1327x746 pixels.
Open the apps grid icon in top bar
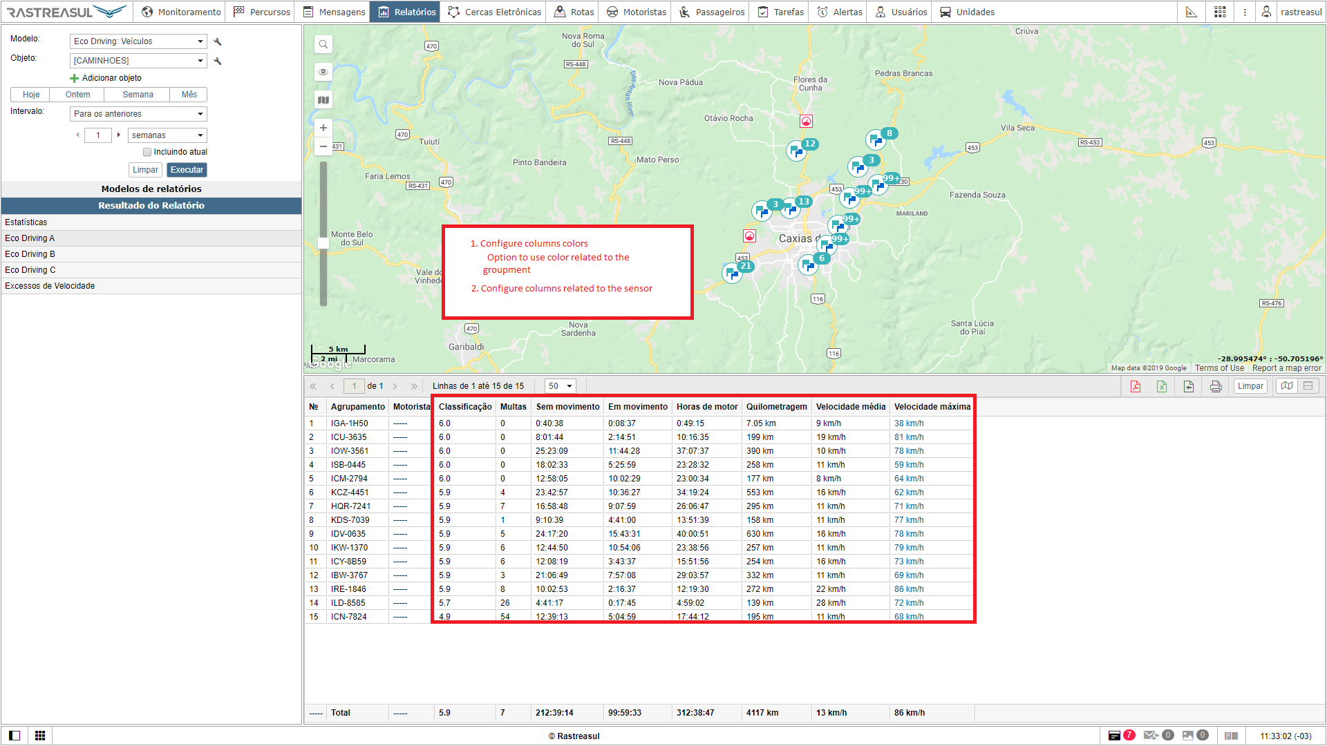pyautogui.click(x=1220, y=12)
